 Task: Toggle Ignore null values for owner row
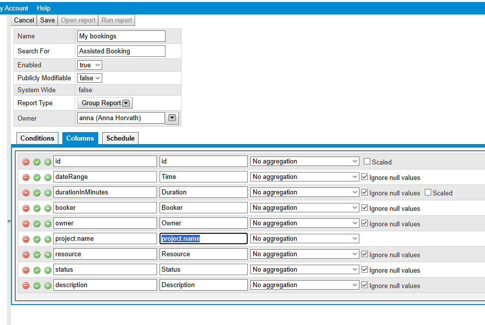tap(365, 223)
